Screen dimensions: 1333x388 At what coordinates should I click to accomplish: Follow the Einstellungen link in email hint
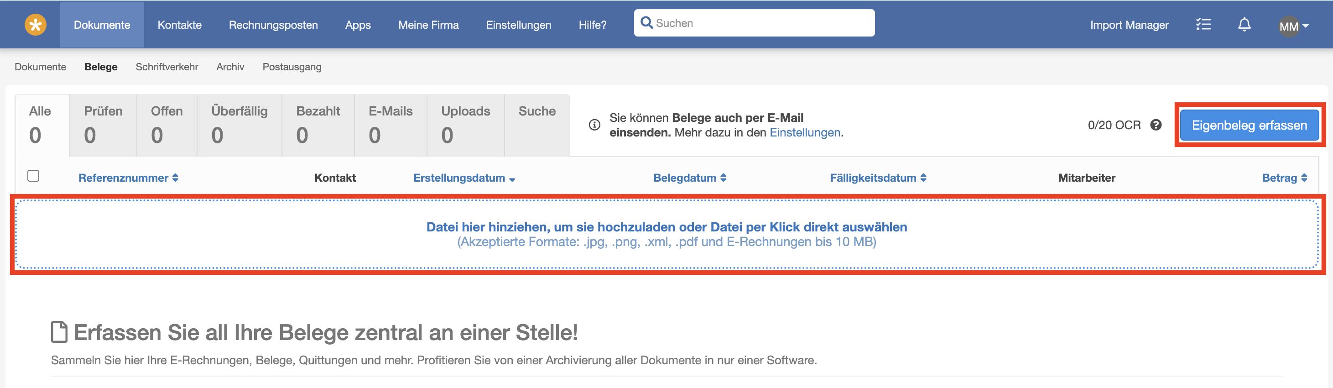(x=805, y=133)
